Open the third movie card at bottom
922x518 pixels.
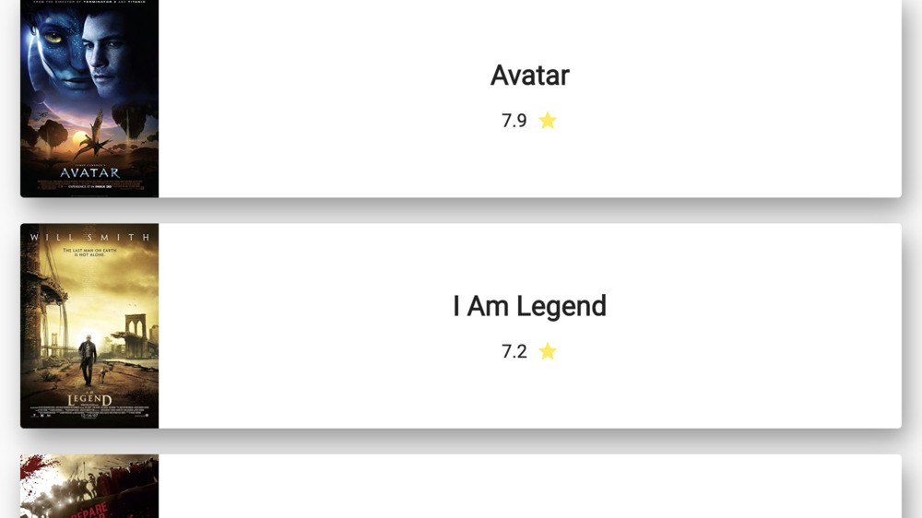coord(529,487)
